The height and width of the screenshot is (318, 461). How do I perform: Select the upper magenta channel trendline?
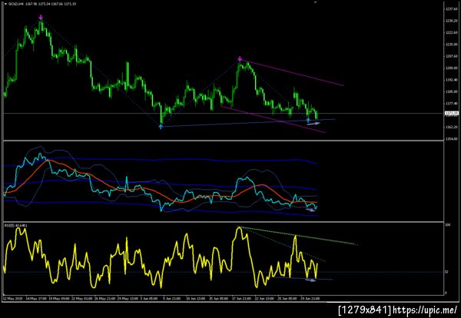point(294,73)
